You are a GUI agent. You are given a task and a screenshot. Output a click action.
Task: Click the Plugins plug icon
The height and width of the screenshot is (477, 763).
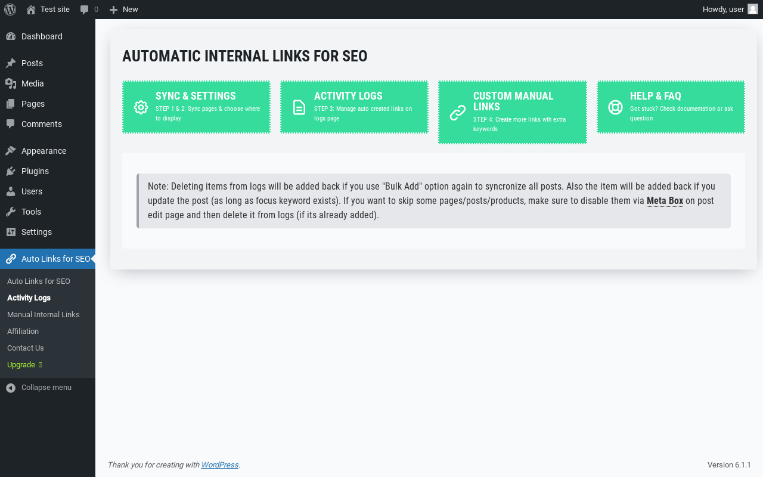point(11,171)
